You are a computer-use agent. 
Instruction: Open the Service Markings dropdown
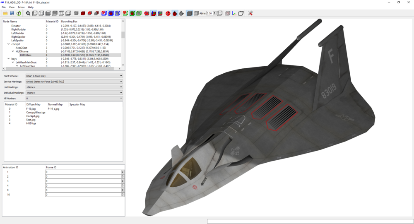(x=74, y=82)
